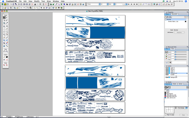Toggle the Normal checkbox in Properties
189x118 pixels.
click(166, 19)
